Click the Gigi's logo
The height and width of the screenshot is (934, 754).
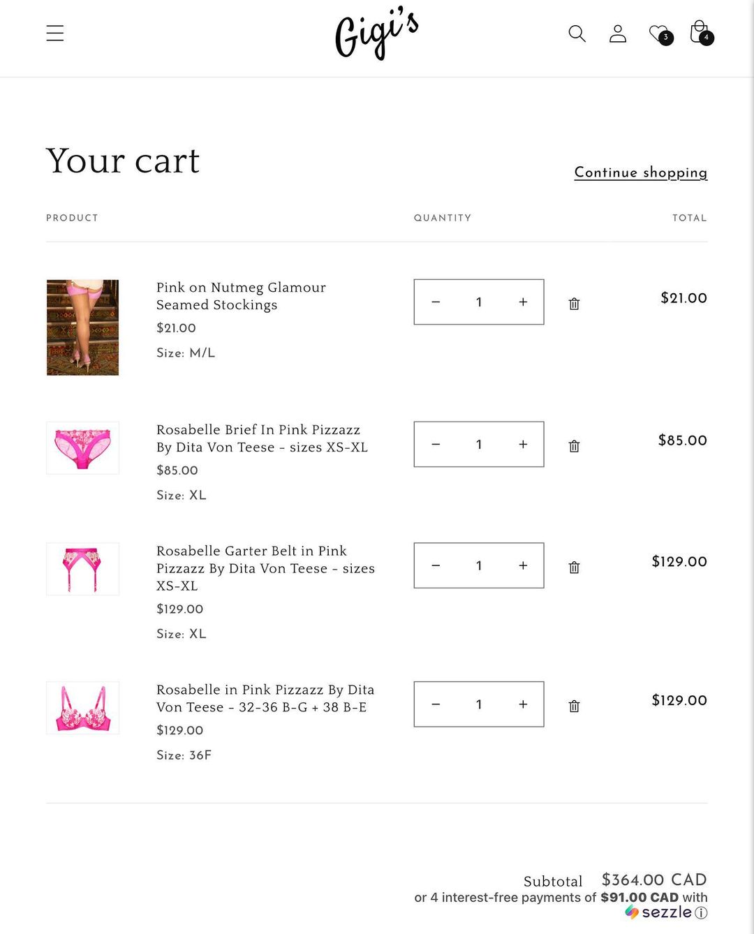(x=376, y=34)
